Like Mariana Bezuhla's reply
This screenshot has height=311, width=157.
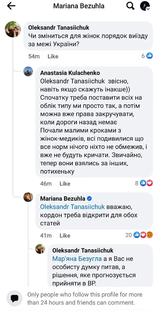pyautogui.click(x=65, y=235)
